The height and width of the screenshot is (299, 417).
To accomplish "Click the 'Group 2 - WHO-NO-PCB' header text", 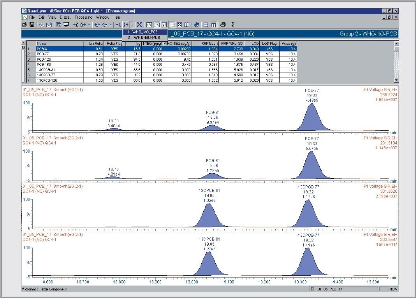I will click(x=368, y=34).
